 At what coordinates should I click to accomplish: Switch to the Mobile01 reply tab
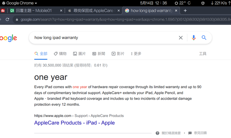click(x=34, y=11)
